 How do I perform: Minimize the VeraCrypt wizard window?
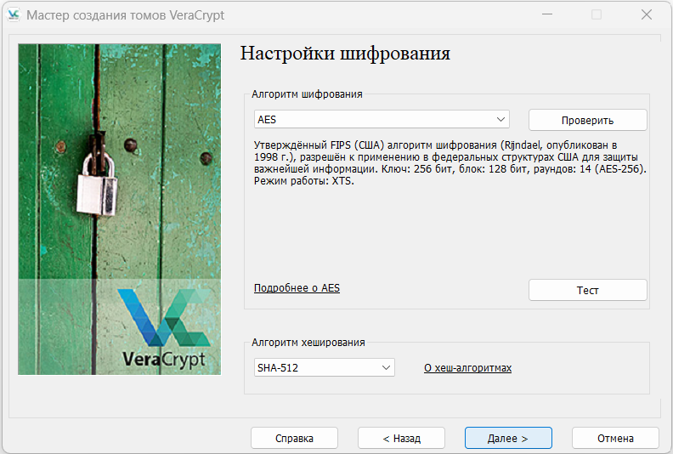click(x=547, y=14)
